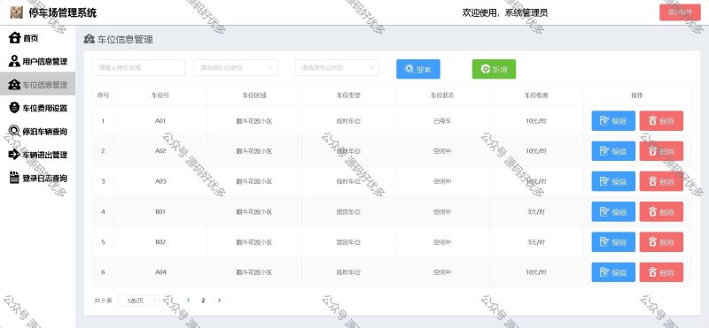Delete row B02 parking space

(x=661, y=242)
